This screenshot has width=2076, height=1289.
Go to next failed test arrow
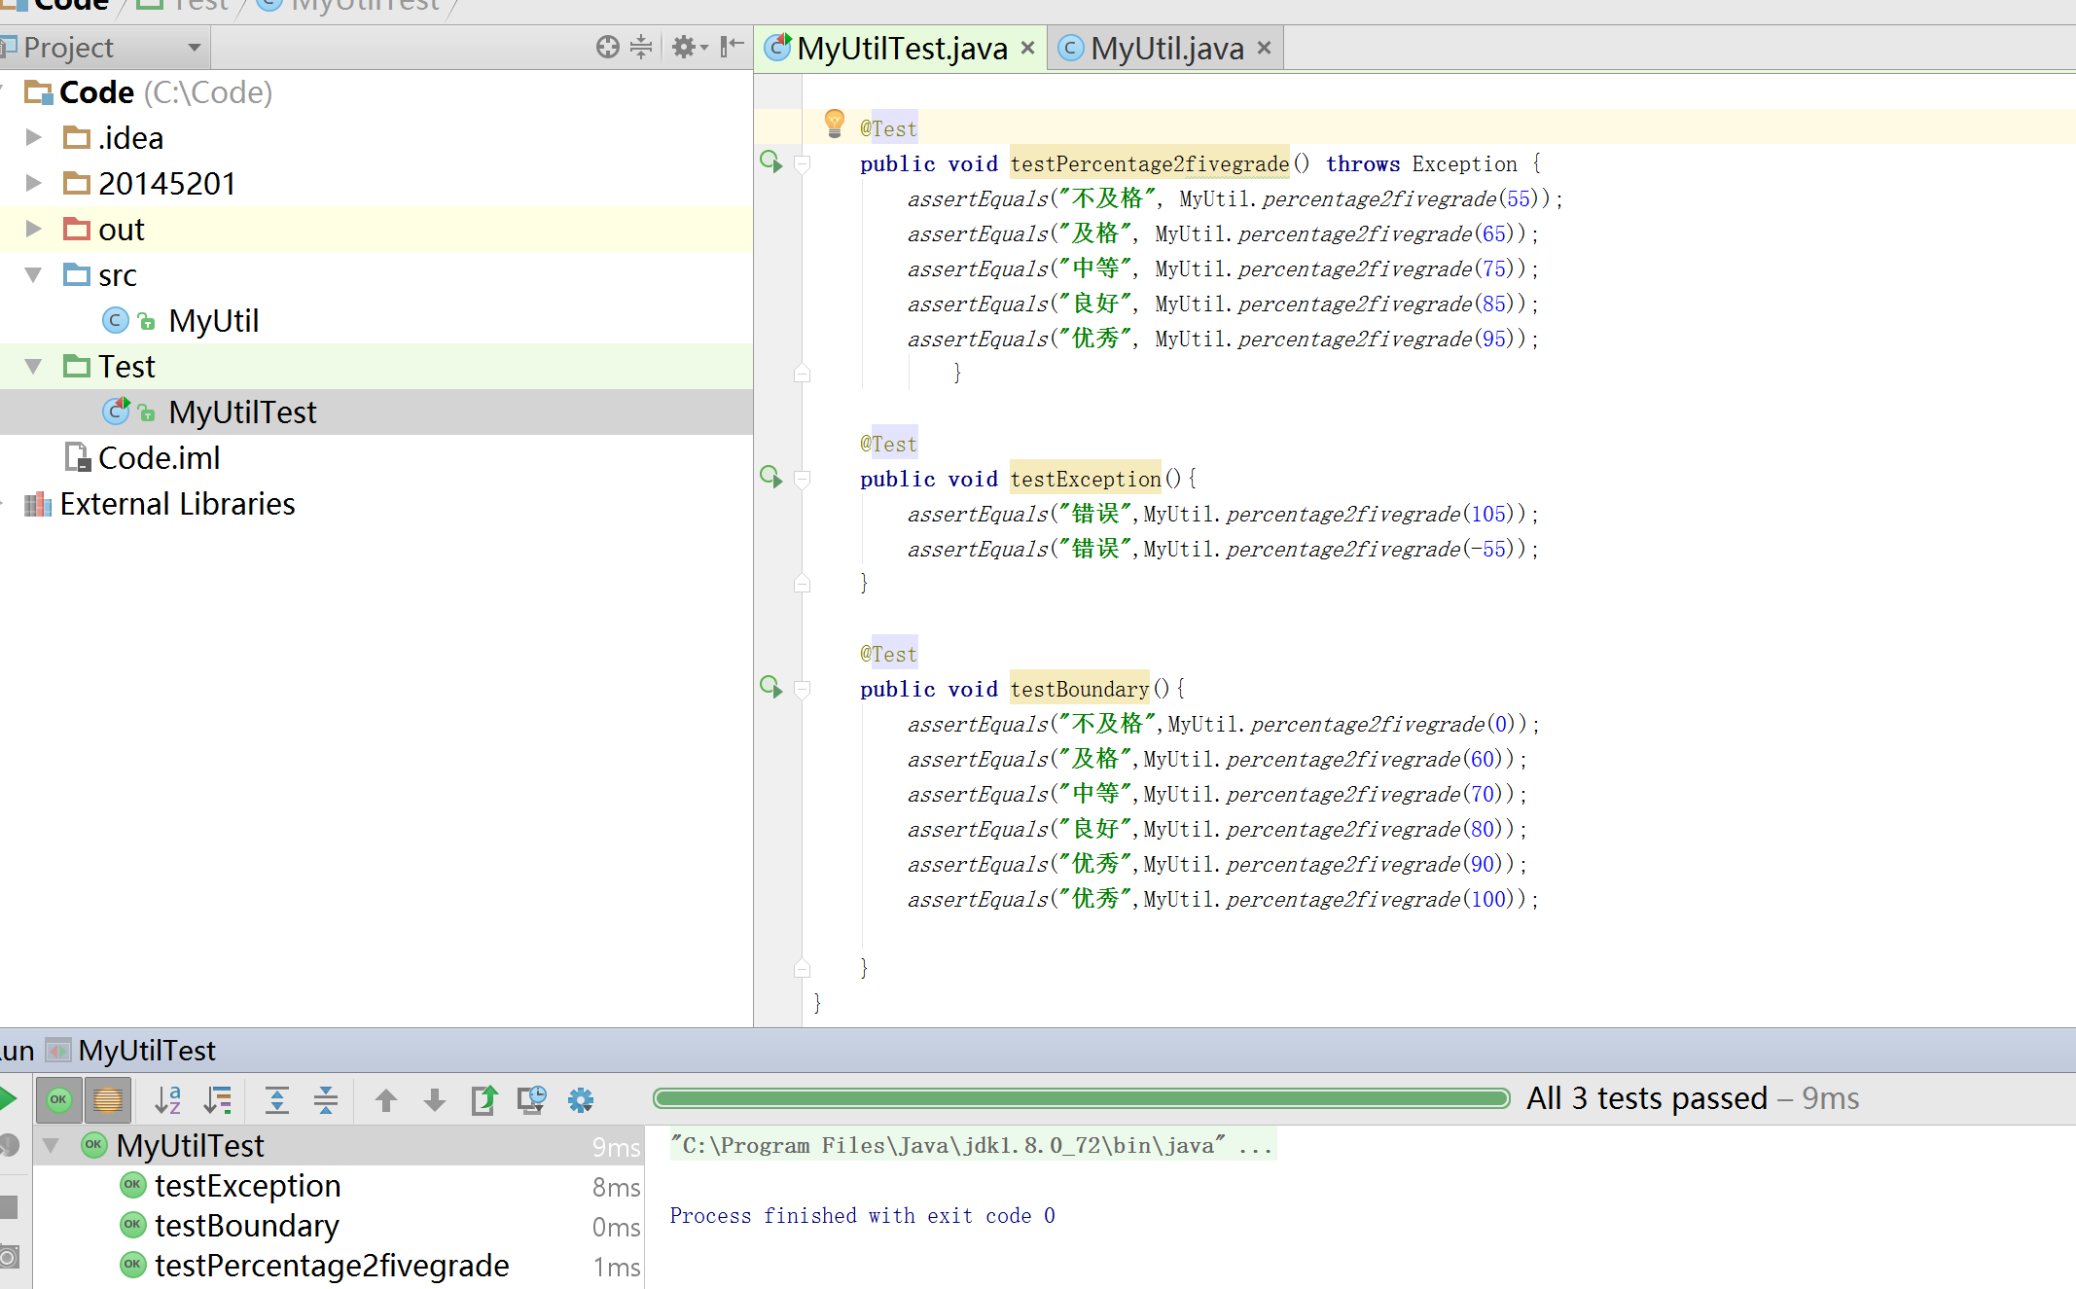[435, 1100]
